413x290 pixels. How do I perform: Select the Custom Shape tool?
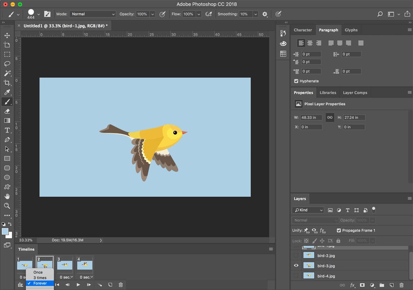(x=7, y=187)
